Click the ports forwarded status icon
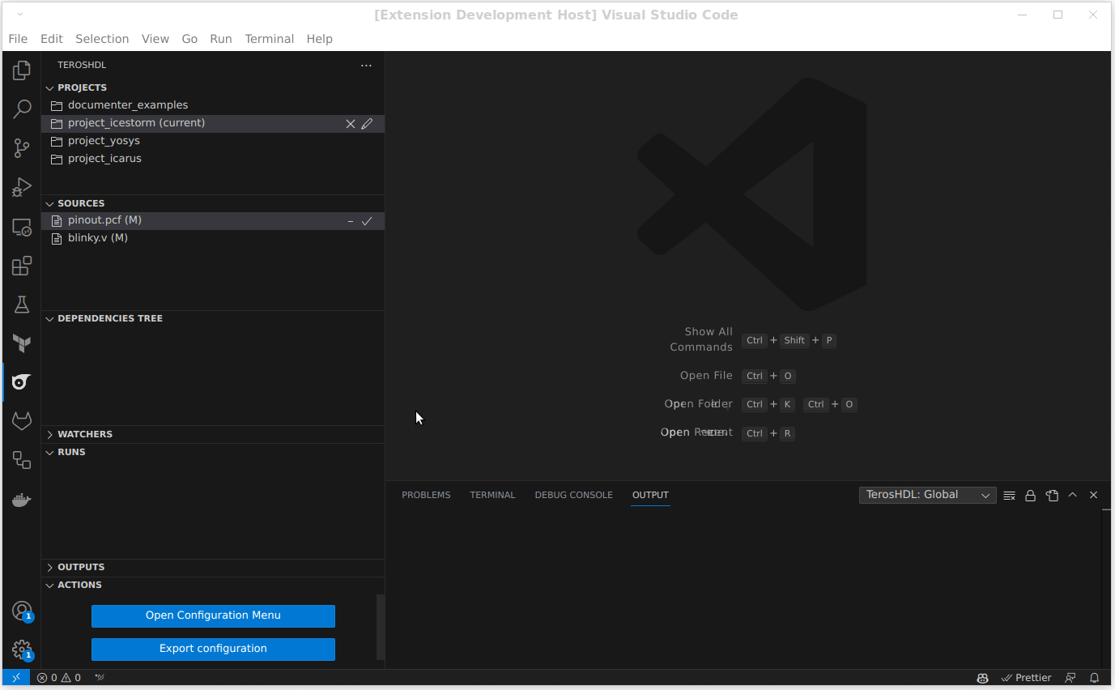 click(100, 678)
